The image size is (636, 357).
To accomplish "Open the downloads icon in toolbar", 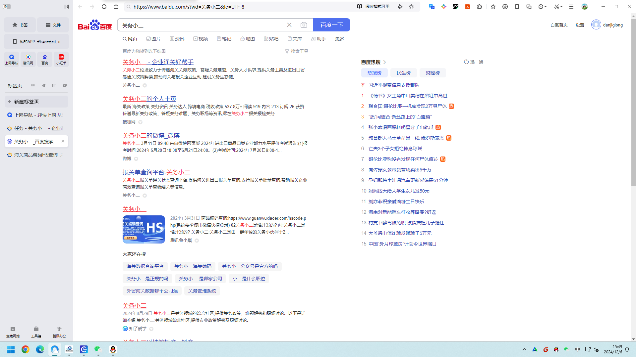I will 505,7.
